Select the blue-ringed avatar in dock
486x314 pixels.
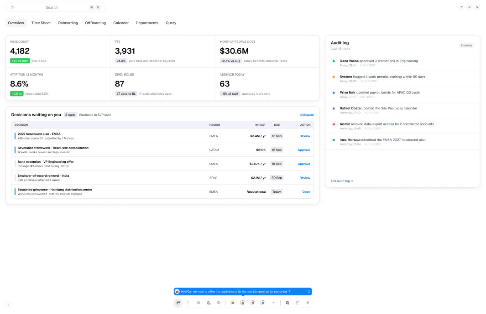tap(263, 303)
